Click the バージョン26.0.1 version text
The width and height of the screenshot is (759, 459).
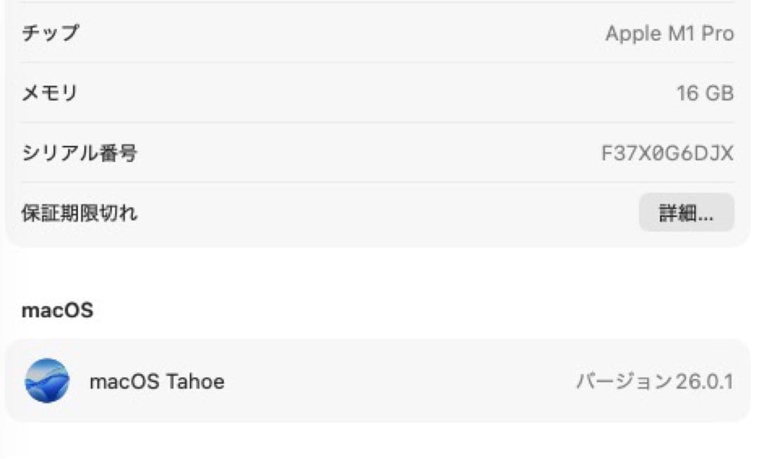click(x=654, y=382)
